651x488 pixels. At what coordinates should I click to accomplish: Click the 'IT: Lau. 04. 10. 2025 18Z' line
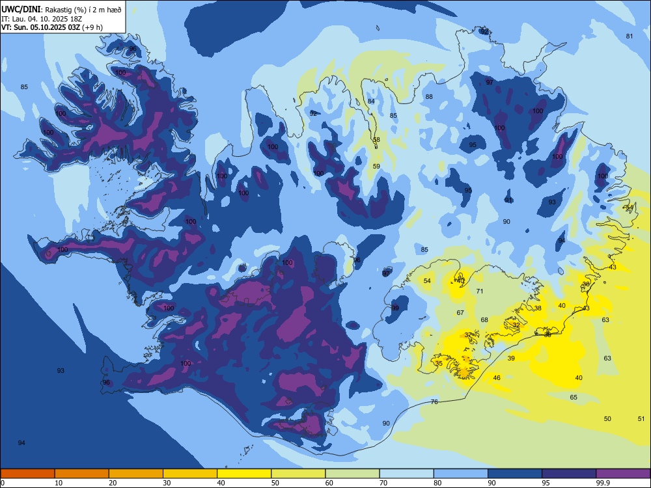click(x=42, y=19)
